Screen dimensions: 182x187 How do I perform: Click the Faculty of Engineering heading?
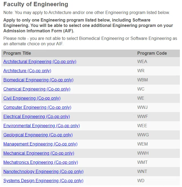[36, 5]
